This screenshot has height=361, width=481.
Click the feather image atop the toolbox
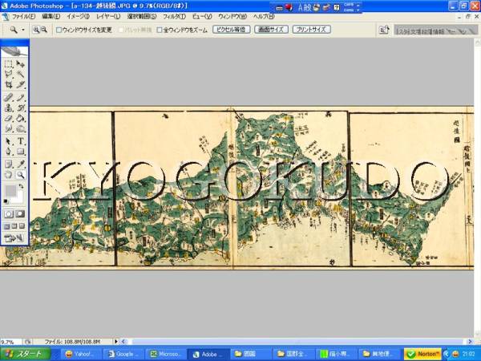[x=14, y=51]
